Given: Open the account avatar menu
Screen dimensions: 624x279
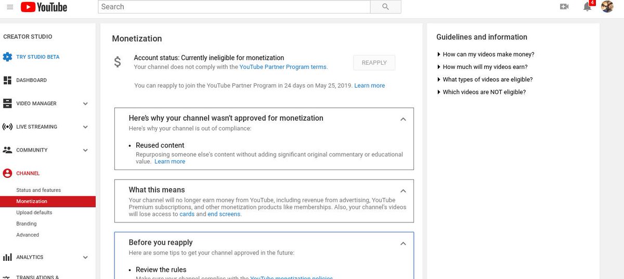Looking at the screenshot, I should (607, 6).
